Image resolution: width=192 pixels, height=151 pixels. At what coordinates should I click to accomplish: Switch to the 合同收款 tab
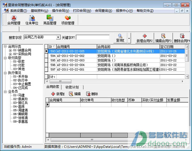click(x=53, y=87)
